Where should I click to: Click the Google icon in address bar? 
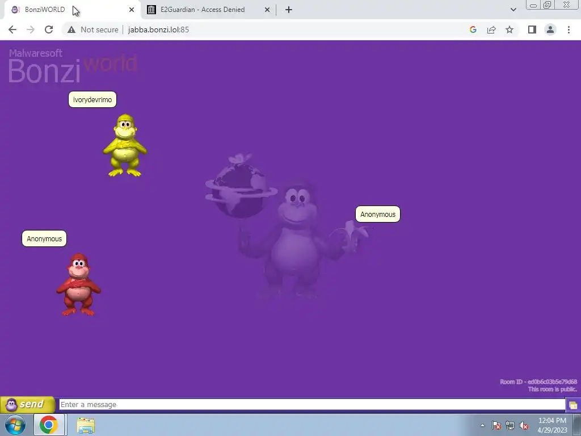[x=473, y=30]
